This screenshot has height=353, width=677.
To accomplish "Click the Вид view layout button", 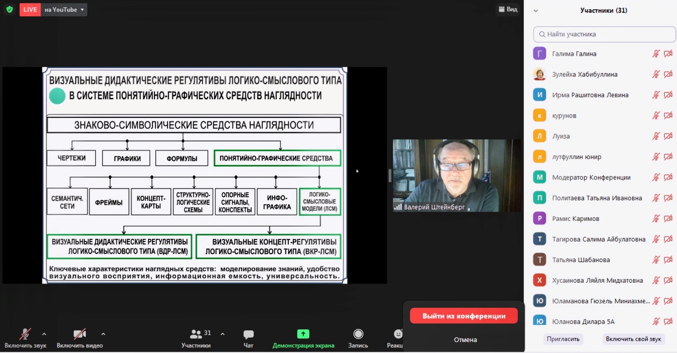I will 508,9.
